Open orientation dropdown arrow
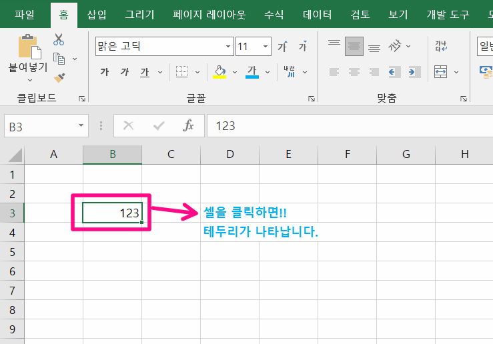Image resolution: width=493 pixels, height=344 pixels. pyautogui.click(x=408, y=47)
